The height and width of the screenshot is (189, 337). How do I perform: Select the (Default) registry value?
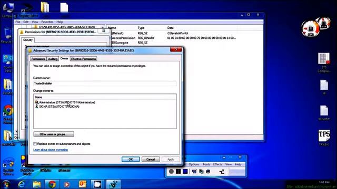(x=118, y=33)
